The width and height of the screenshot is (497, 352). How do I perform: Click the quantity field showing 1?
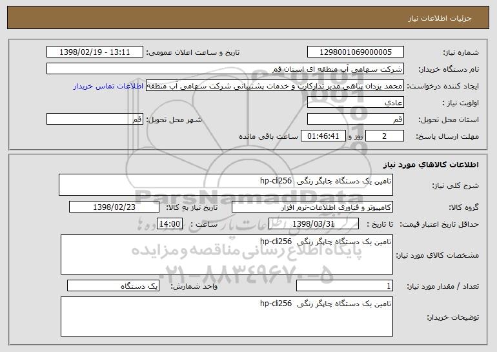click(345, 285)
